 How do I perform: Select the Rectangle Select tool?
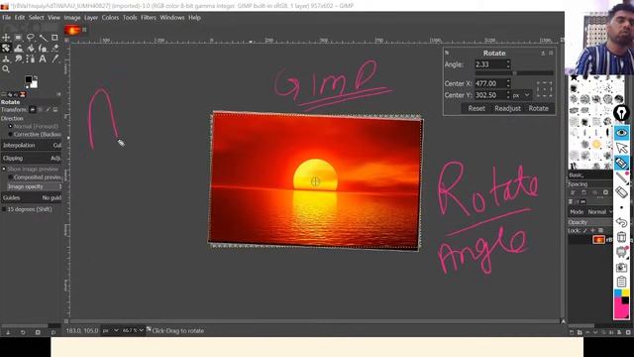click(18, 38)
